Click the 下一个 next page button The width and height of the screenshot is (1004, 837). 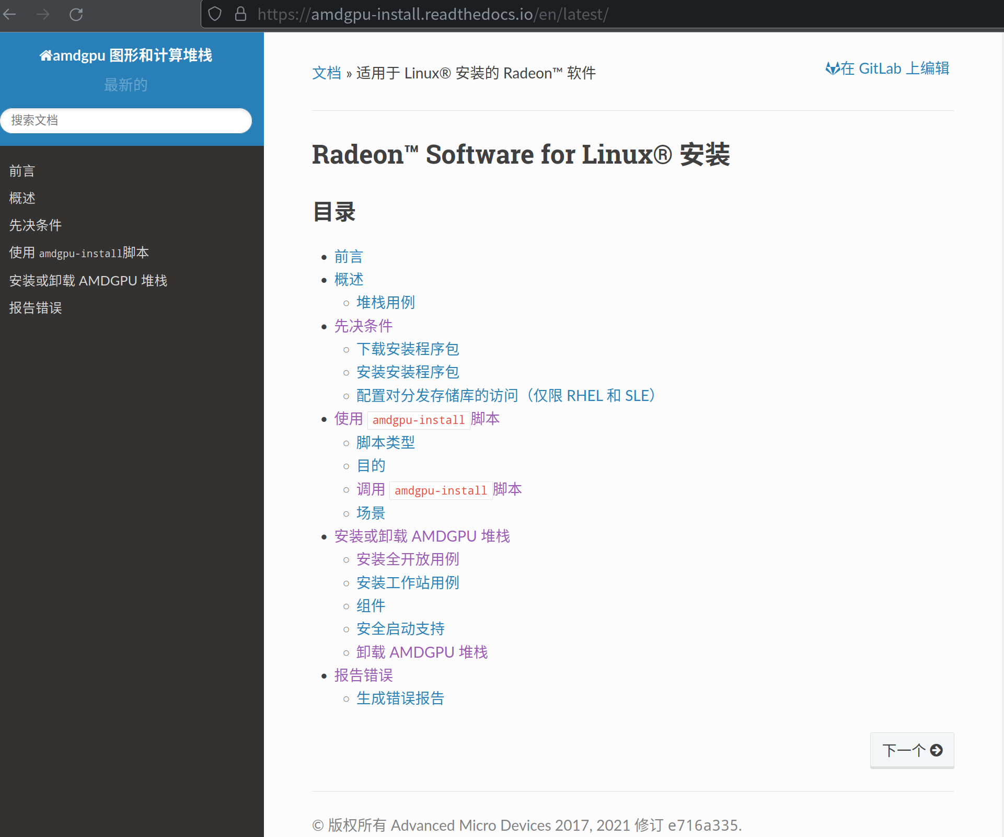(x=911, y=750)
